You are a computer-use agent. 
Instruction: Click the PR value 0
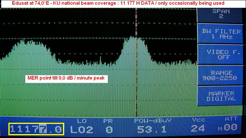[x=109, y=130]
